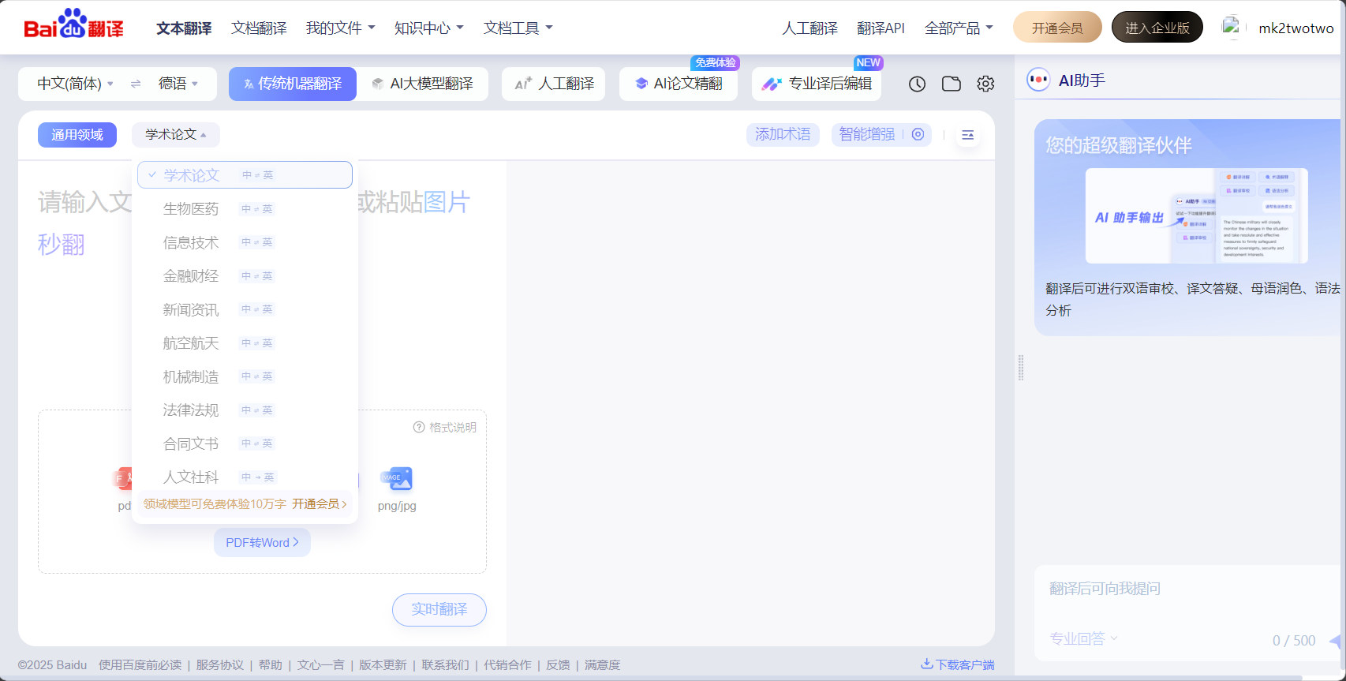The width and height of the screenshot is (1346, 681).
Task: Select 航空航天 domain
Action: (245, 343)
